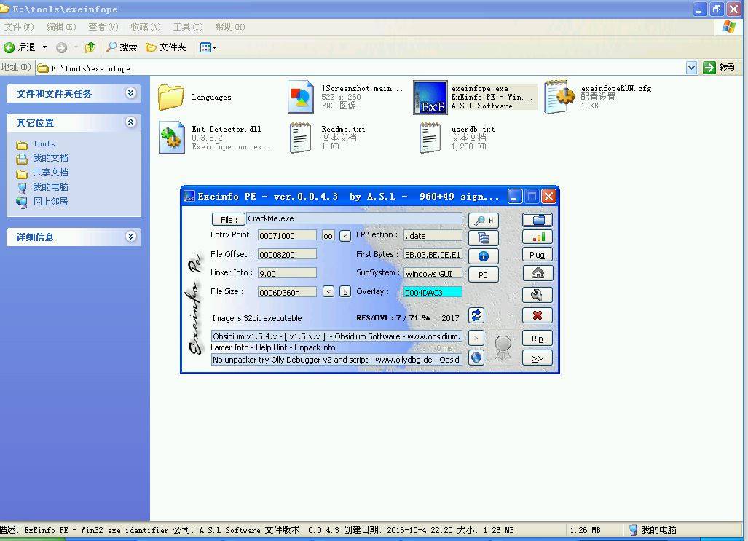Open the 文件 menu
Viewport: 748px width, 541px height.
19,27
